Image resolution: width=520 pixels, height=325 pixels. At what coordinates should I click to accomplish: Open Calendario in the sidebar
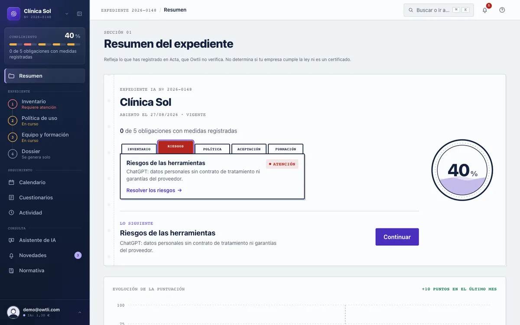[x=45, y=182]
